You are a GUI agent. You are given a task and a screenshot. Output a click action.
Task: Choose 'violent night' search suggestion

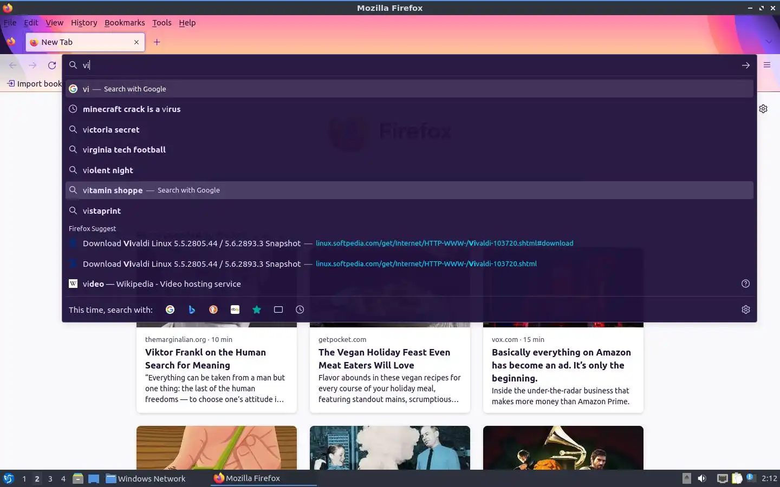409,170
